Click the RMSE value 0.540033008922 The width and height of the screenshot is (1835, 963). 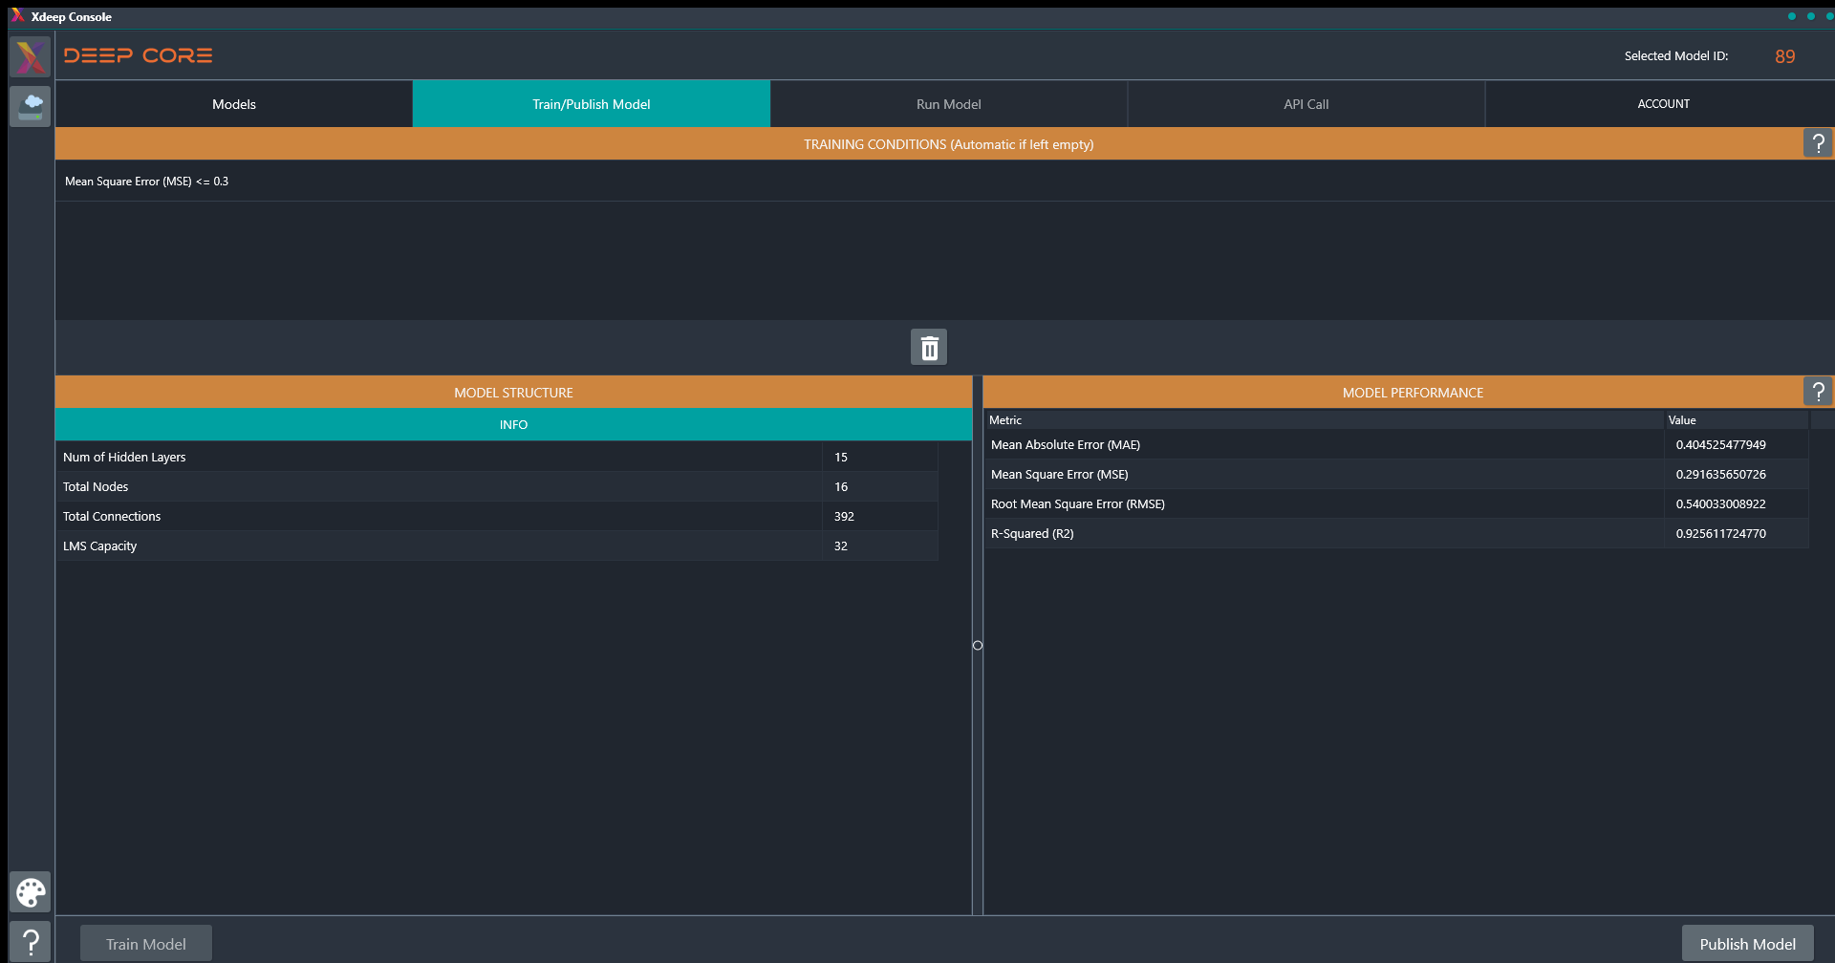point(1720,504)
